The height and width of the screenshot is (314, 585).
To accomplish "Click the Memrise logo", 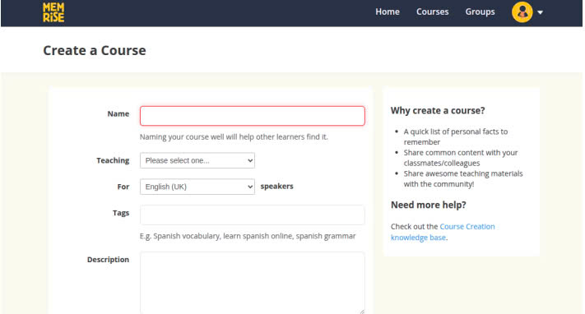I will [x=53, y=12].
